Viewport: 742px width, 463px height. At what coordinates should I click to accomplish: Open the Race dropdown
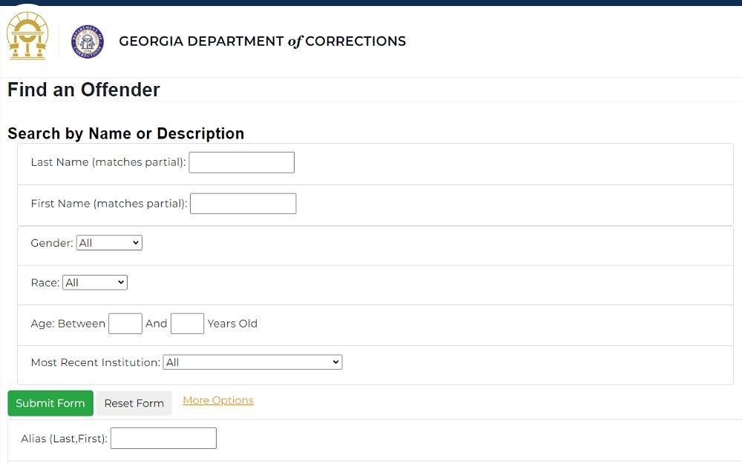(94, 282)
